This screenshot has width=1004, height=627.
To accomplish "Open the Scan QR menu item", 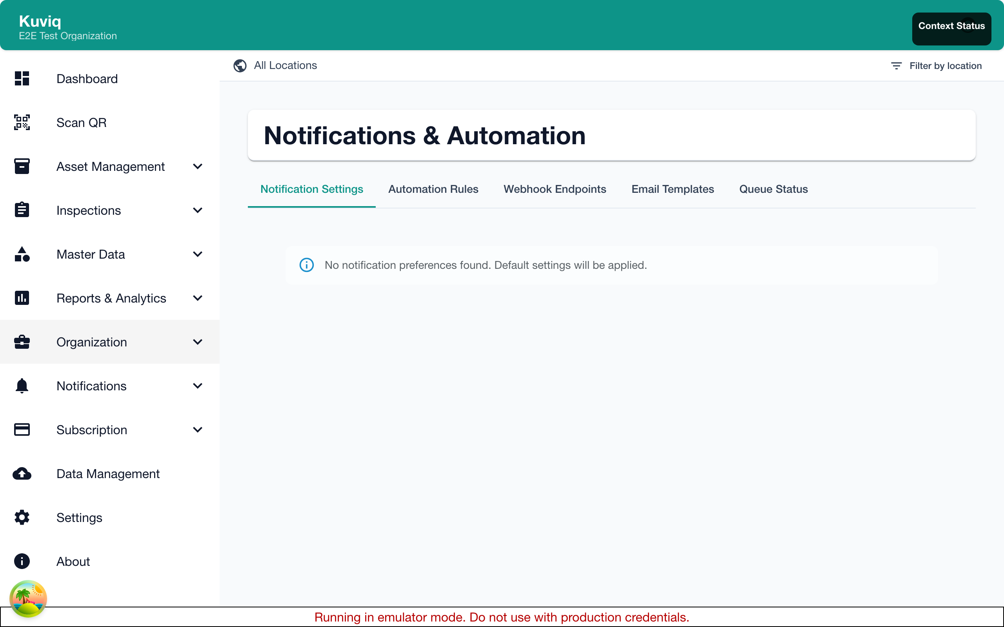I will 110,122.
